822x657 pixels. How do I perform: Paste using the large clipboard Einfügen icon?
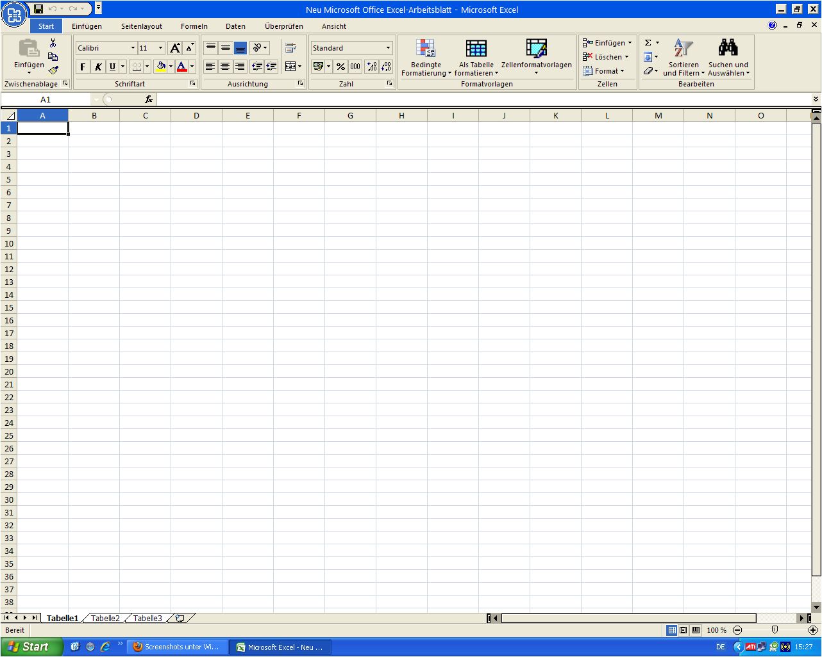pos(29,49)
